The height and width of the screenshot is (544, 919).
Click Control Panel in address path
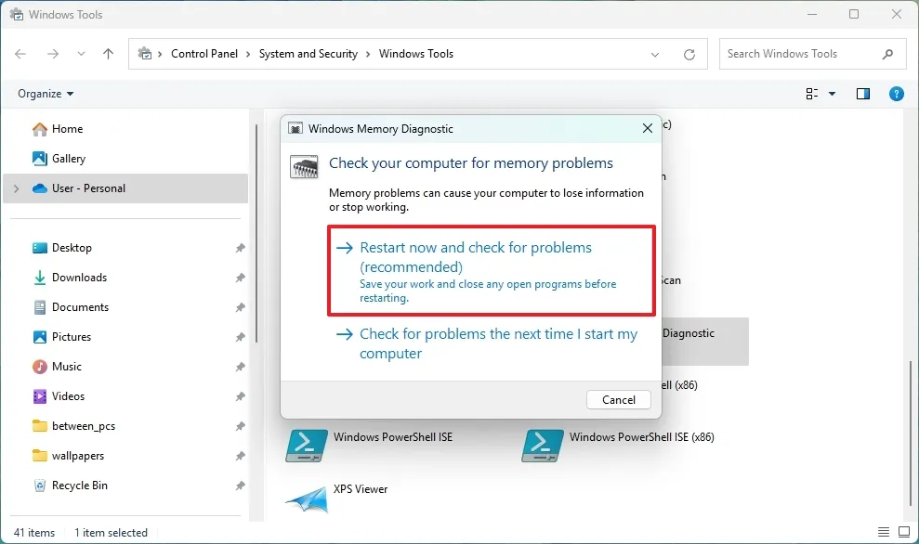click(x=203, y=54)
